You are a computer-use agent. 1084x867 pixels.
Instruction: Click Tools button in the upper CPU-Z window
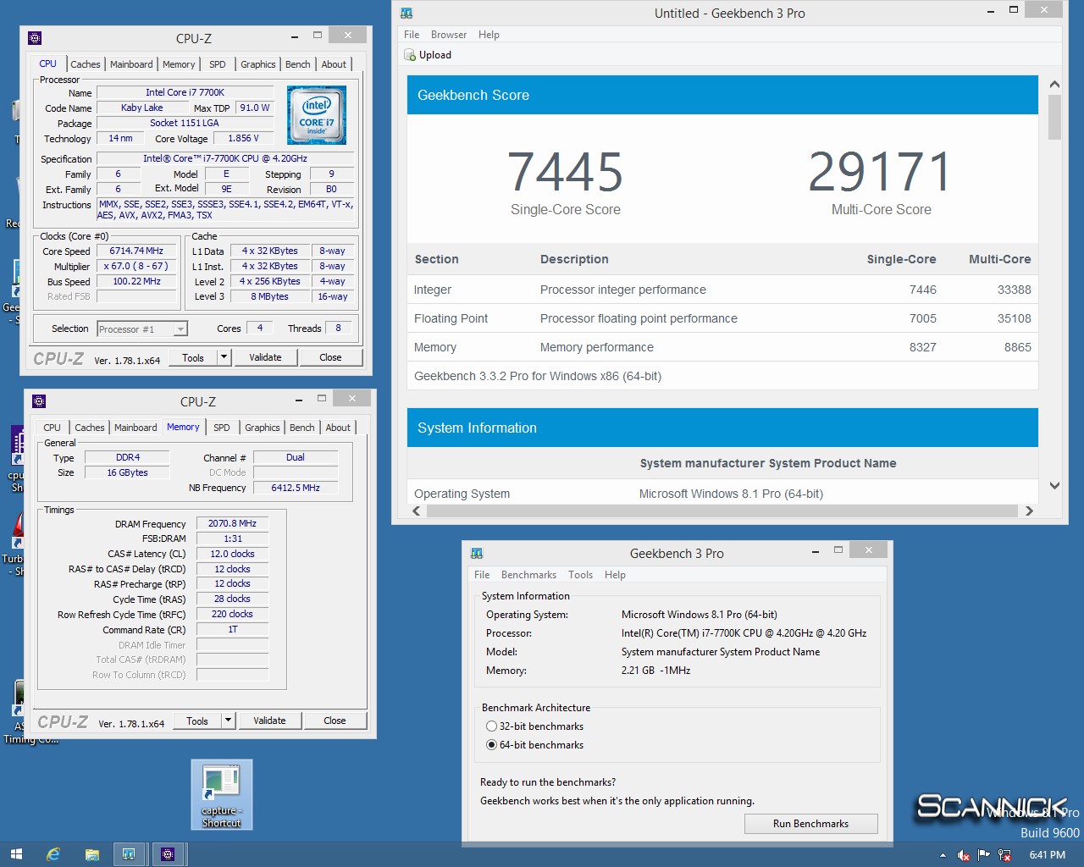[x=193, y=357]
